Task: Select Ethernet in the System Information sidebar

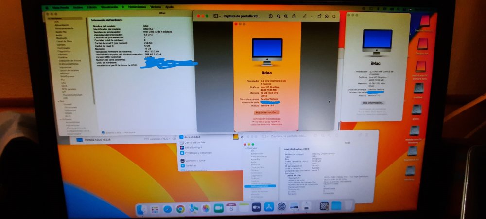Action: (x=62, y=55)
